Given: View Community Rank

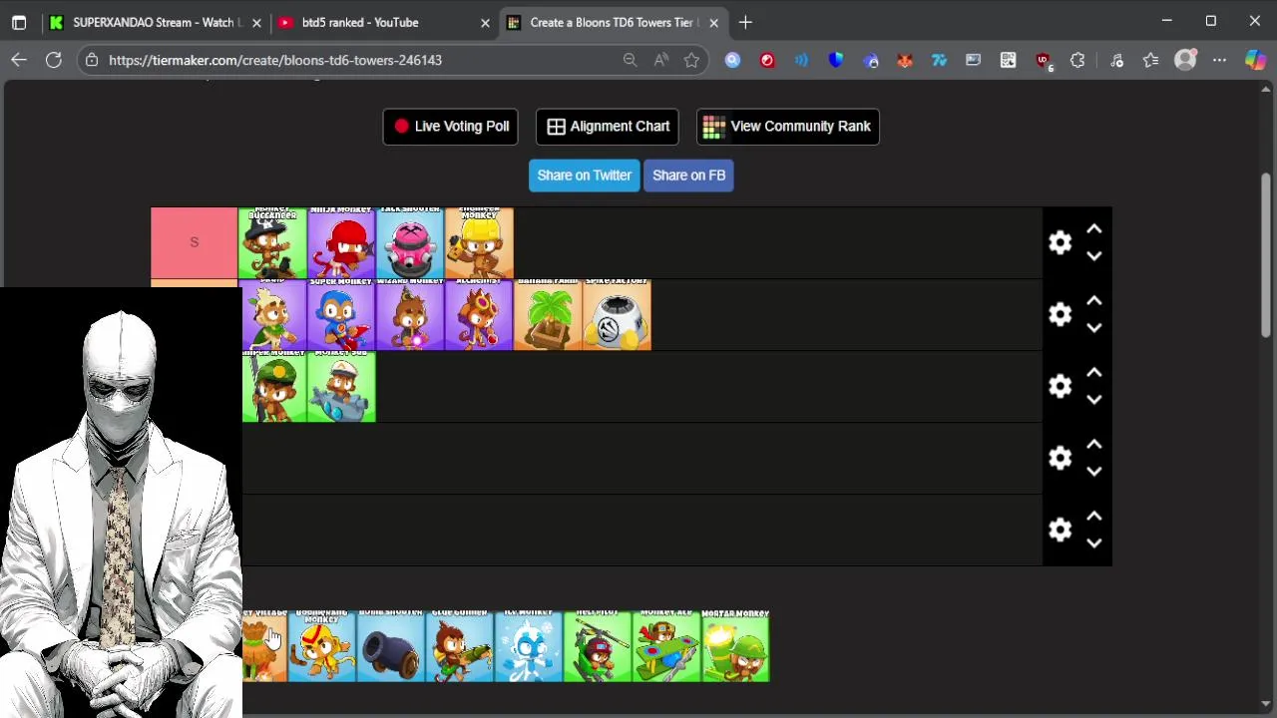Looking at the screenshot, I should pos(787,127).
